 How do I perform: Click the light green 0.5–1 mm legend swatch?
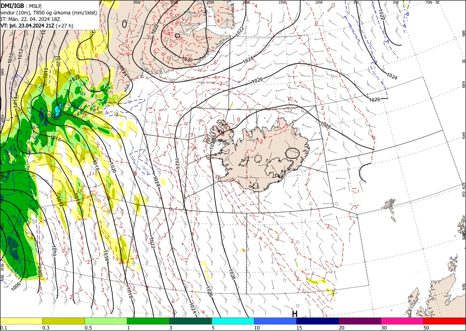coord(106,321)
